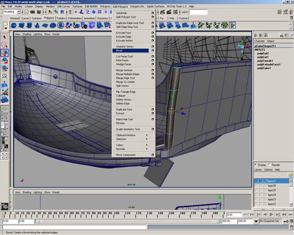Activate the Rotate tool in toolbox
The height and width of the screenshot is (235, 294).
point(4,60)
